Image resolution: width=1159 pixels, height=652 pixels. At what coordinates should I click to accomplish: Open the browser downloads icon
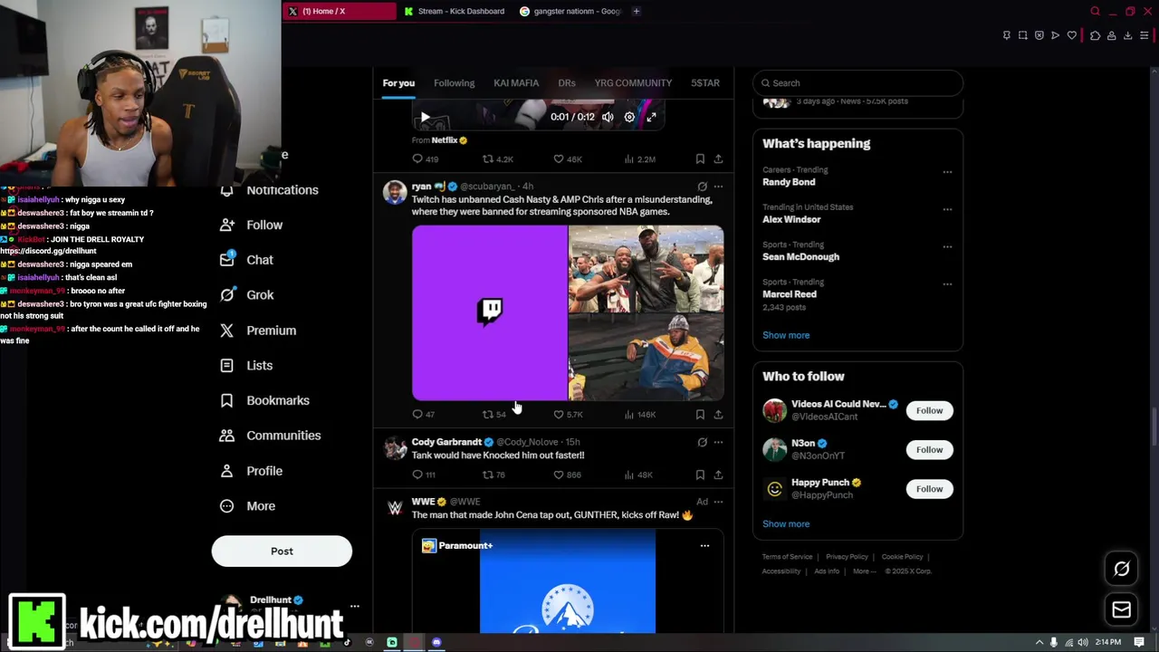pos(1128,35)
